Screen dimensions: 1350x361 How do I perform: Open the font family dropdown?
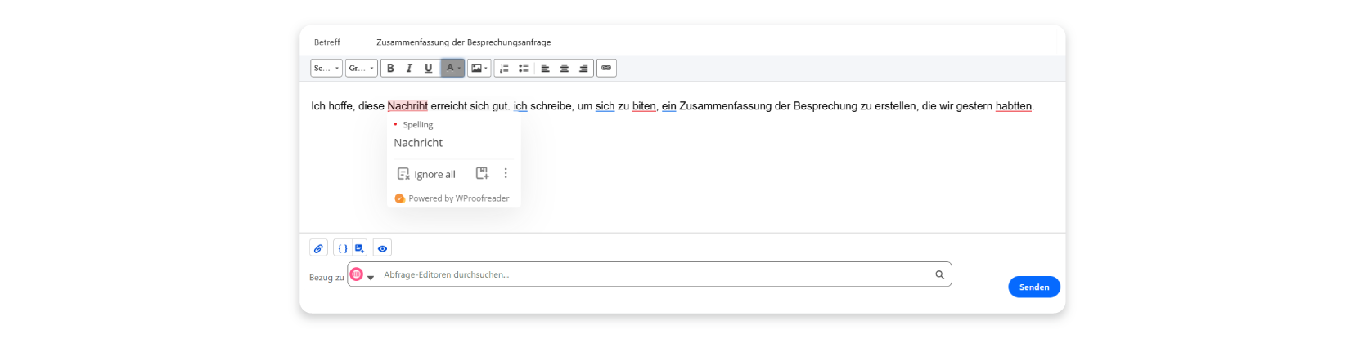(326, 69)
